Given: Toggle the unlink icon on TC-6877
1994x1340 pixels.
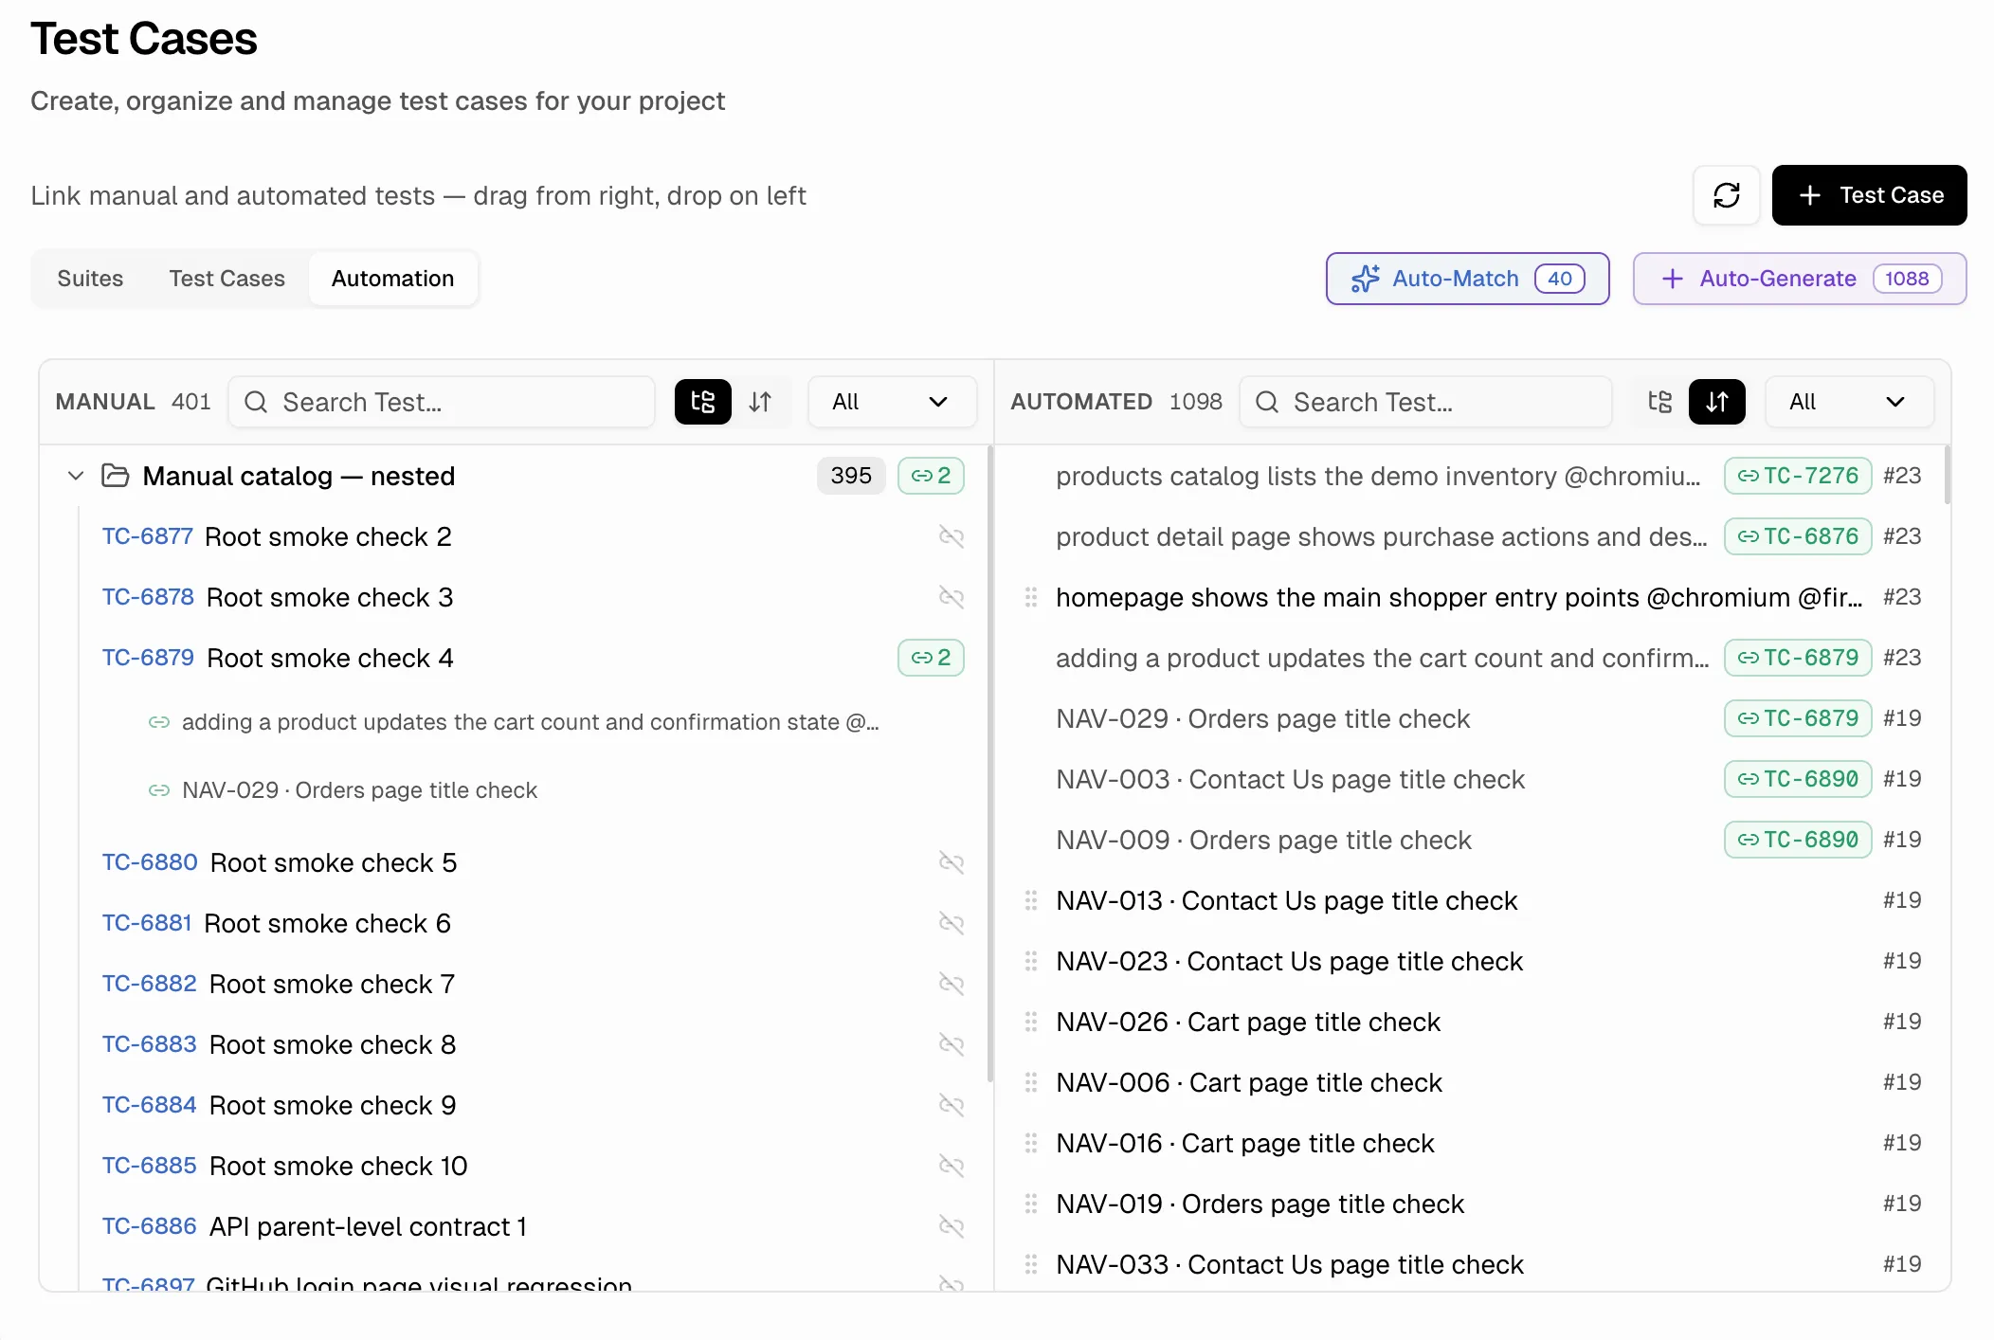Looking at the screenshot, I should click(952, 535).
